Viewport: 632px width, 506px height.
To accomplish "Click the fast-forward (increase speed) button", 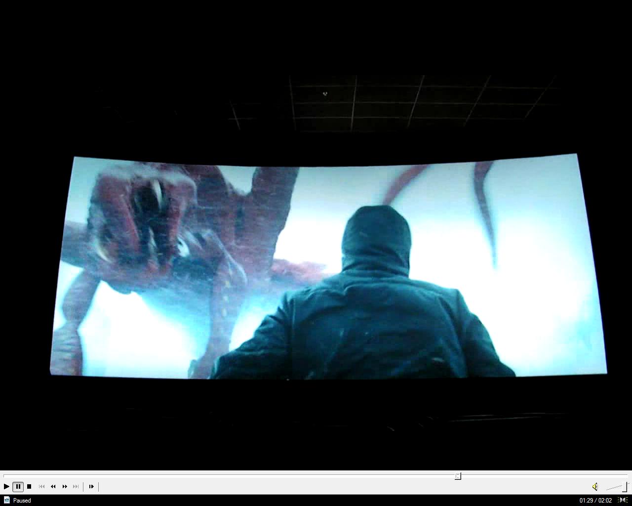I will pyautogui.click(x=65, y=487).
